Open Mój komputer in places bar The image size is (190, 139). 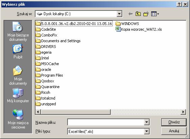[18, 95]
